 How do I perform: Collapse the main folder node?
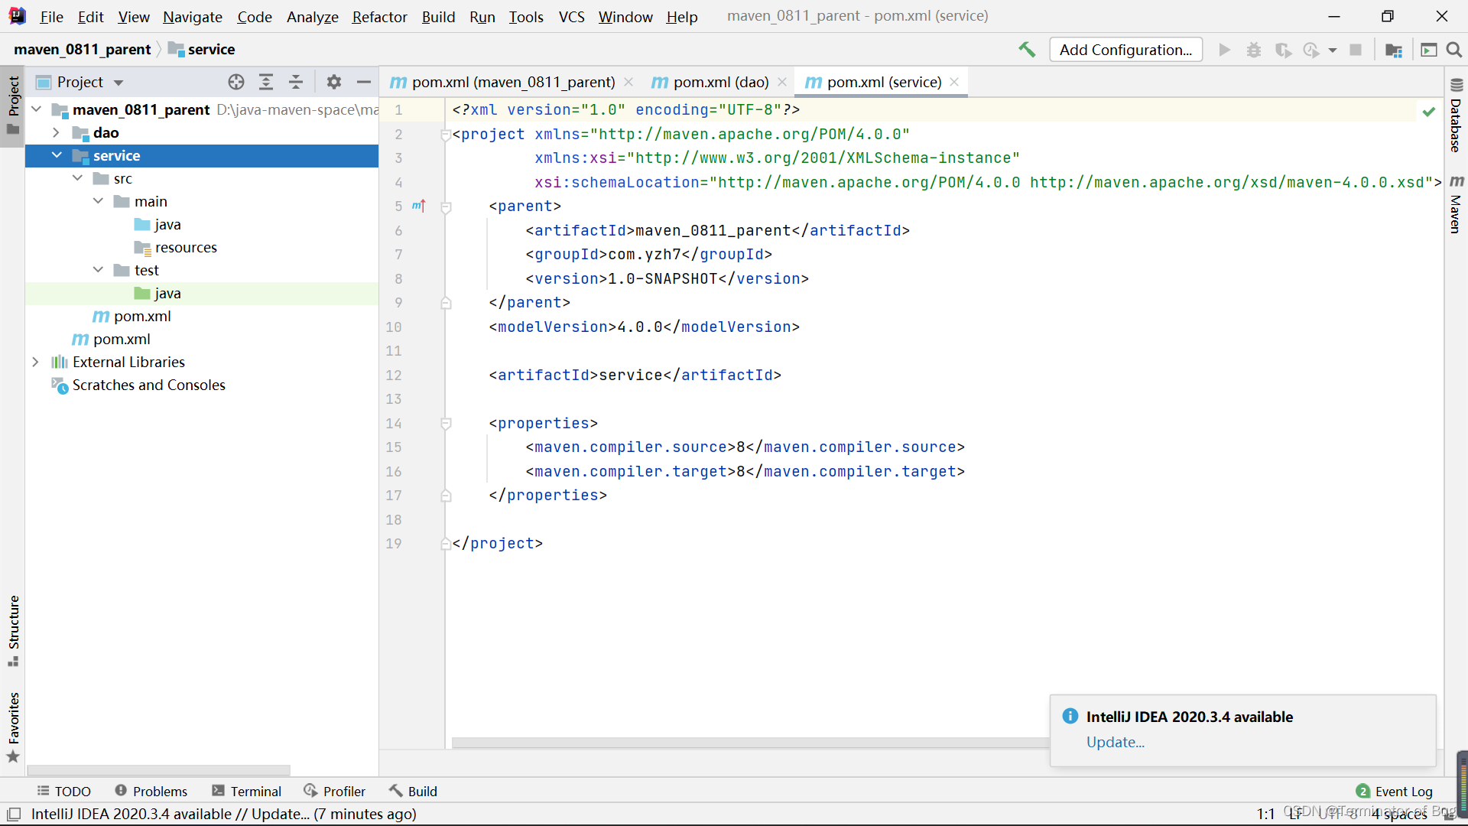[x=98, y=201]
